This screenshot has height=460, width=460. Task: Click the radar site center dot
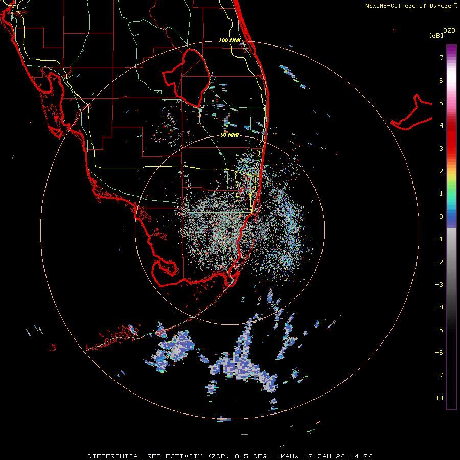[x=229, y=229]
